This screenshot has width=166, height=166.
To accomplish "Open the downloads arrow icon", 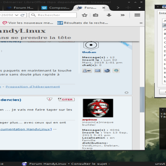I will click(x=109, y=15).
